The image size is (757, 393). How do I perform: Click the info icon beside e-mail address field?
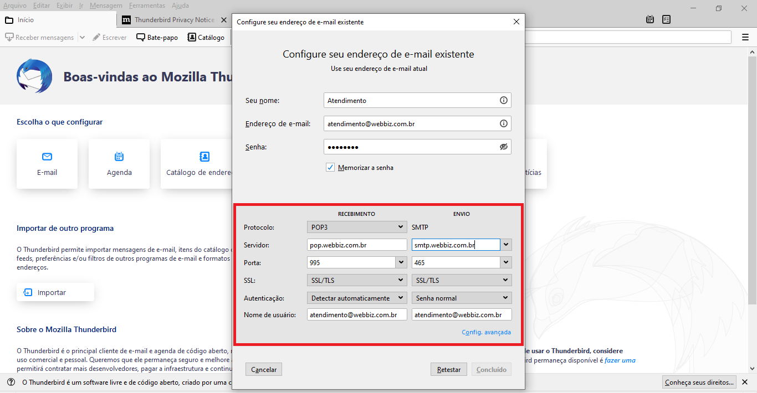click(503, 123)
